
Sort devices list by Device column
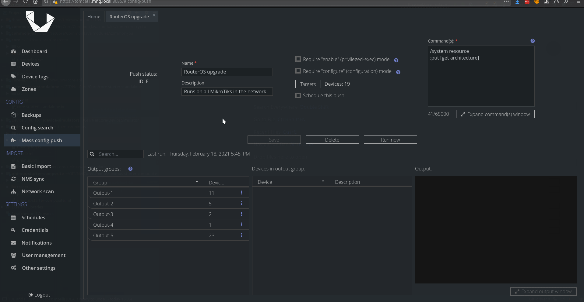click(291, 182)
